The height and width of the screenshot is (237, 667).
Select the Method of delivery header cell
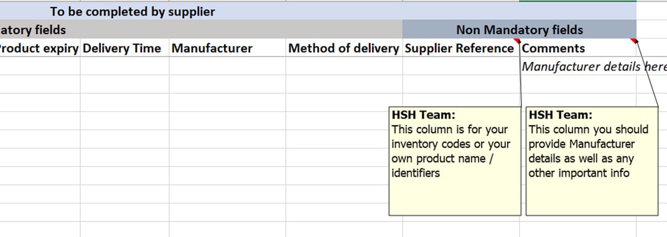[x=344, y=48]
